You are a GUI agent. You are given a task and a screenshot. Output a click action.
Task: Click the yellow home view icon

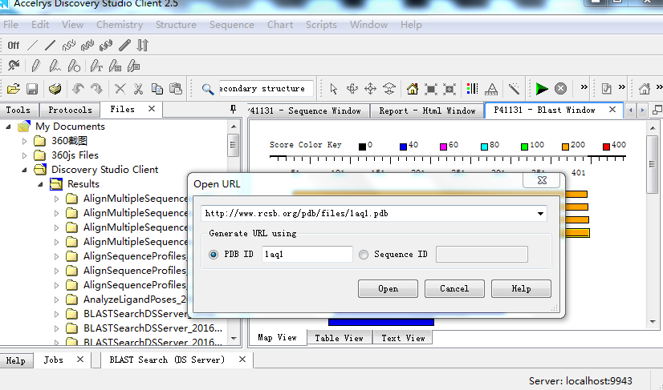tap(413, 89)
